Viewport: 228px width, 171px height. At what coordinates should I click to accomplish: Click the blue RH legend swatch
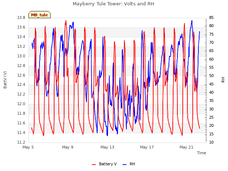coord(125,165)
